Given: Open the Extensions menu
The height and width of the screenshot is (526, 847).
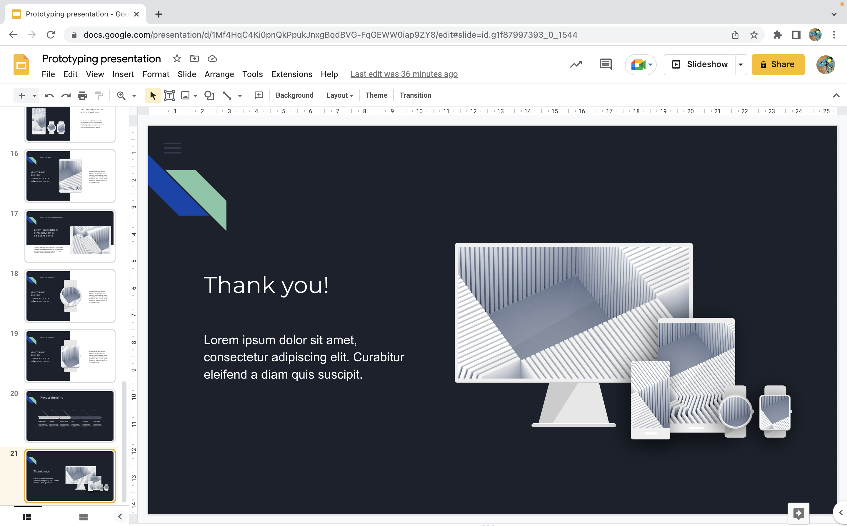Looking at the screenshot, I should [292, 74].
